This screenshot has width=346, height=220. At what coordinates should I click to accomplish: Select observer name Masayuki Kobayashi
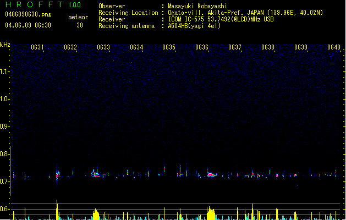click(197, 6)
